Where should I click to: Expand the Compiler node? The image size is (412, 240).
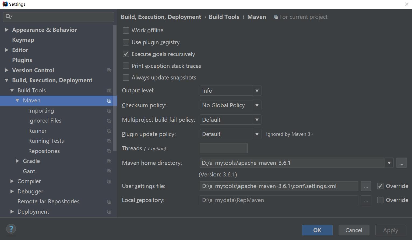pos(12,181)
